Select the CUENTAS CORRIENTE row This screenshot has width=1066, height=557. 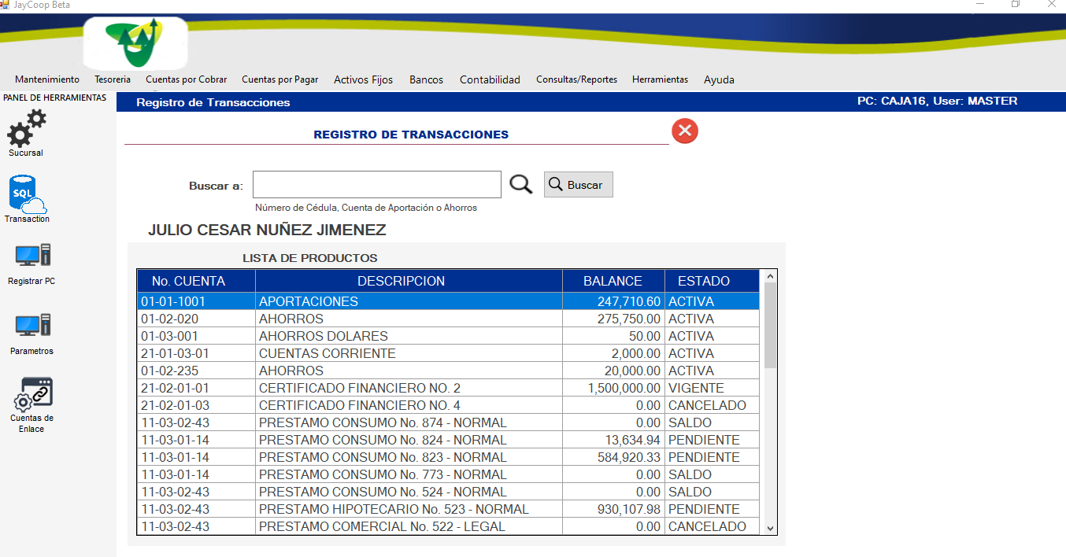click(x=449, y=353)
